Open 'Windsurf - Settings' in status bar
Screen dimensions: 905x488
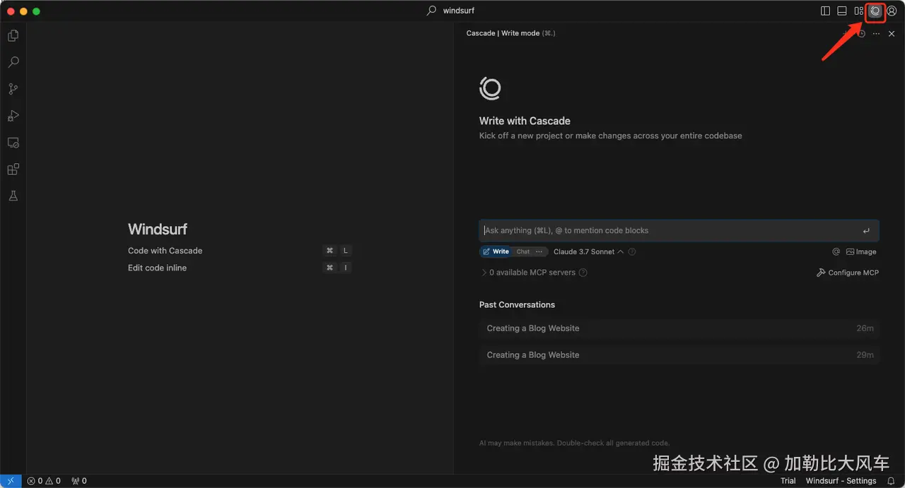pyautogui.click(x=841, y=481)
